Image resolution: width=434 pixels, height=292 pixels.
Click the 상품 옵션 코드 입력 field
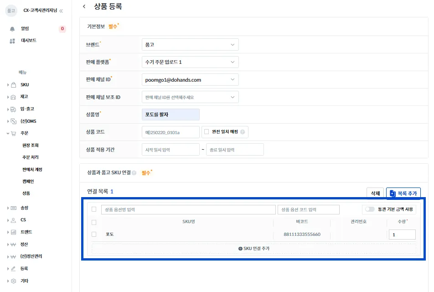[309, 210]
